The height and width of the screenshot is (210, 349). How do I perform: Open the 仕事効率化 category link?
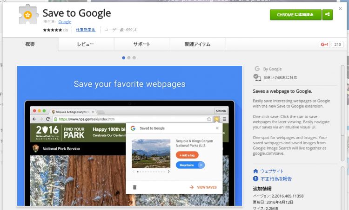[86, 30]
